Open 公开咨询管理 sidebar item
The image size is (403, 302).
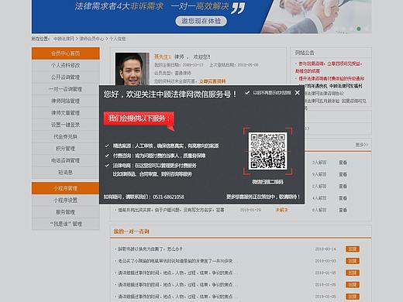(x=65, y=77)
